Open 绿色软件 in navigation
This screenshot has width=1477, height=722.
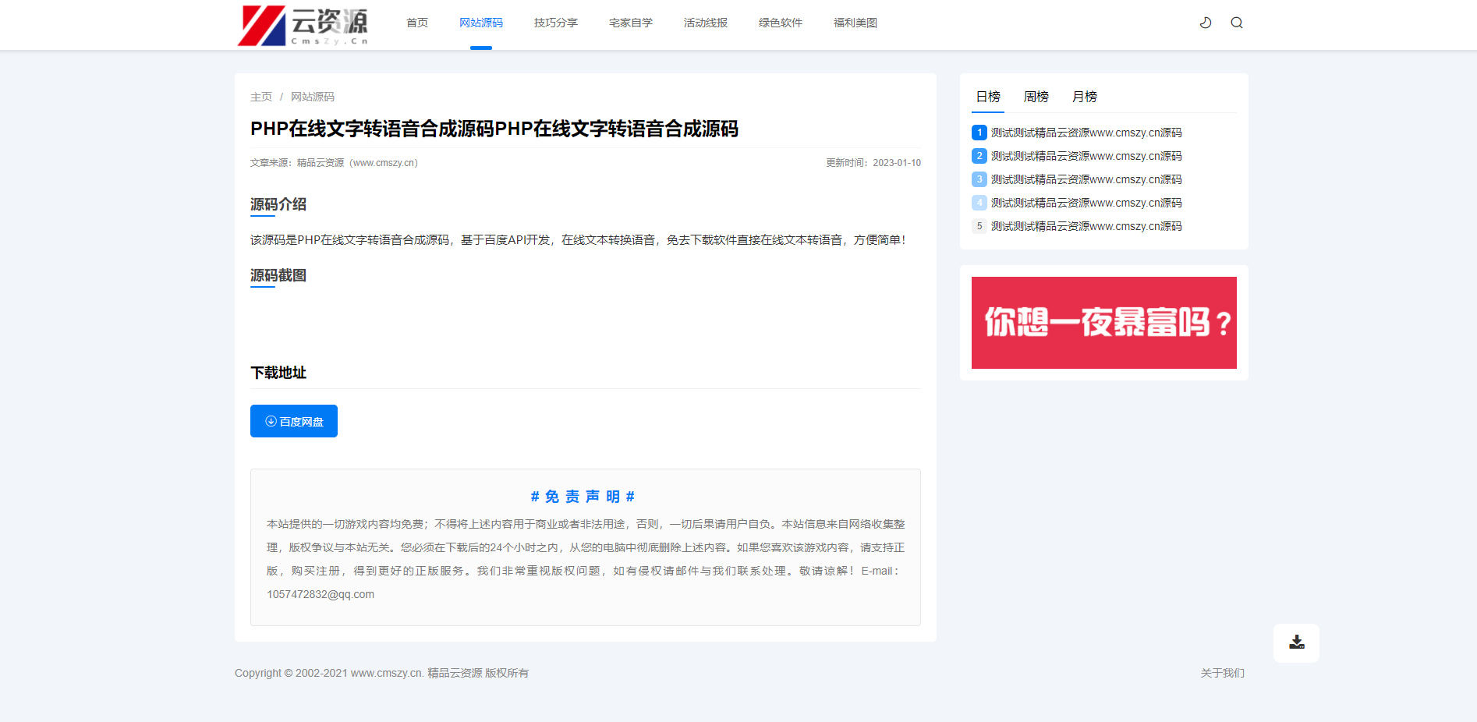781,23
